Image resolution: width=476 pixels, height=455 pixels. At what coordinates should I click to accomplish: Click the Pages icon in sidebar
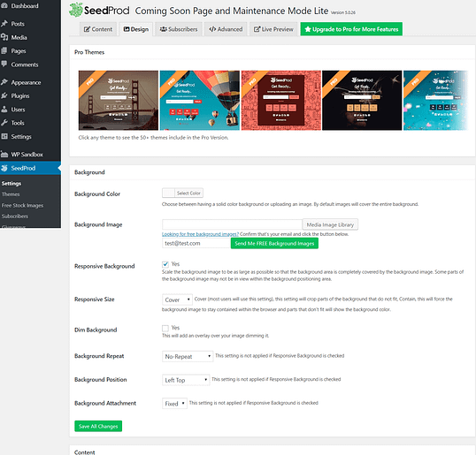pyautogui.click(x=4, y=50)
